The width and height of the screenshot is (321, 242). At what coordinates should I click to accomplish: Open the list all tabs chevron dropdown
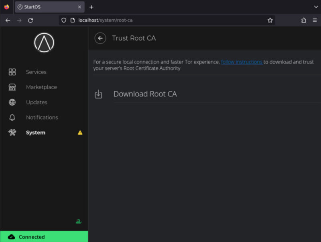pos(316,7)
